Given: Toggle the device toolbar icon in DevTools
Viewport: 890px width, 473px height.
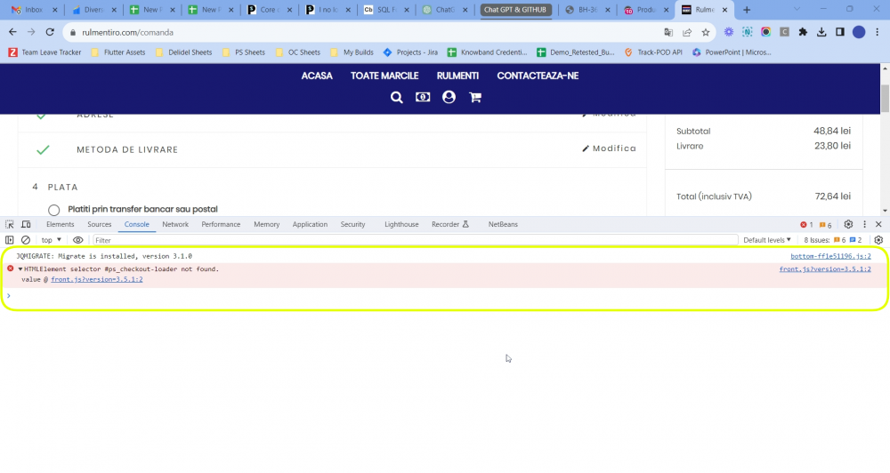Looking at the screenshot, I should coord(26,225).
